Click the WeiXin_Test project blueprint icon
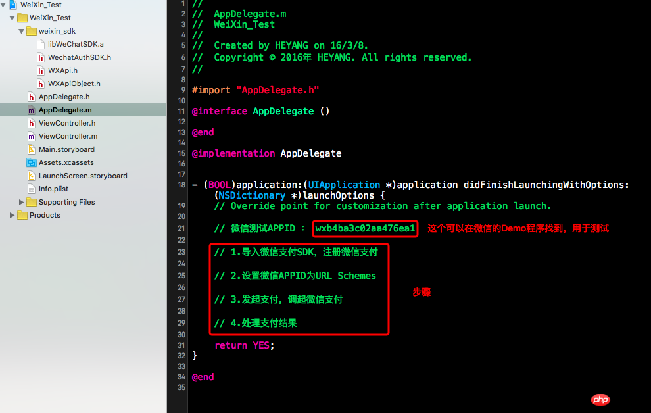 [13, 5]
